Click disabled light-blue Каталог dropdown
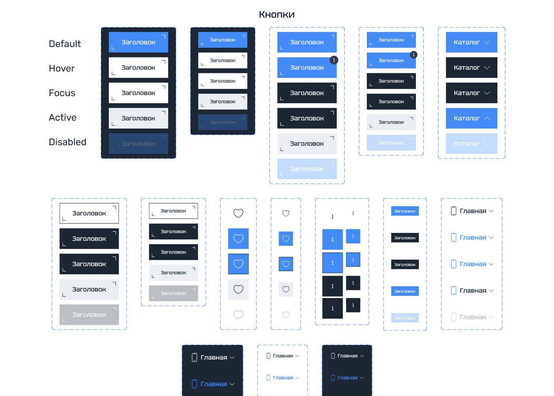 coord(471,144)
